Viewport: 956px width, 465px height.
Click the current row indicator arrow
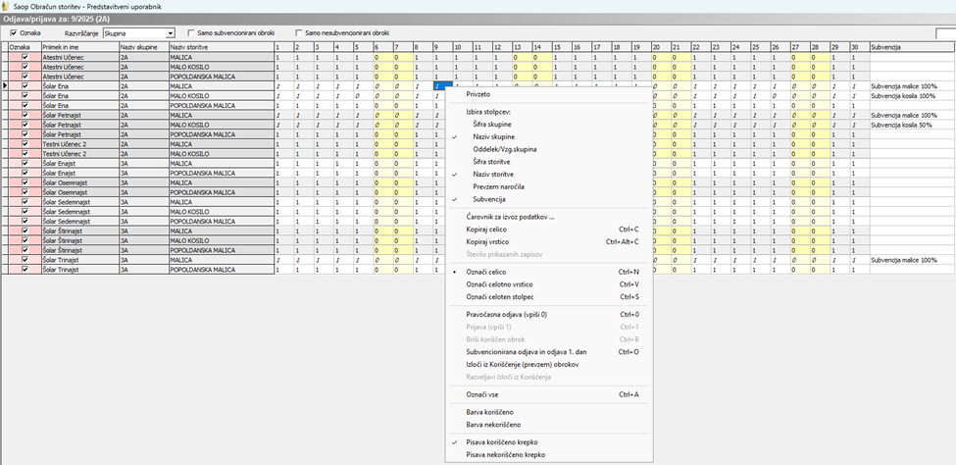4,86
